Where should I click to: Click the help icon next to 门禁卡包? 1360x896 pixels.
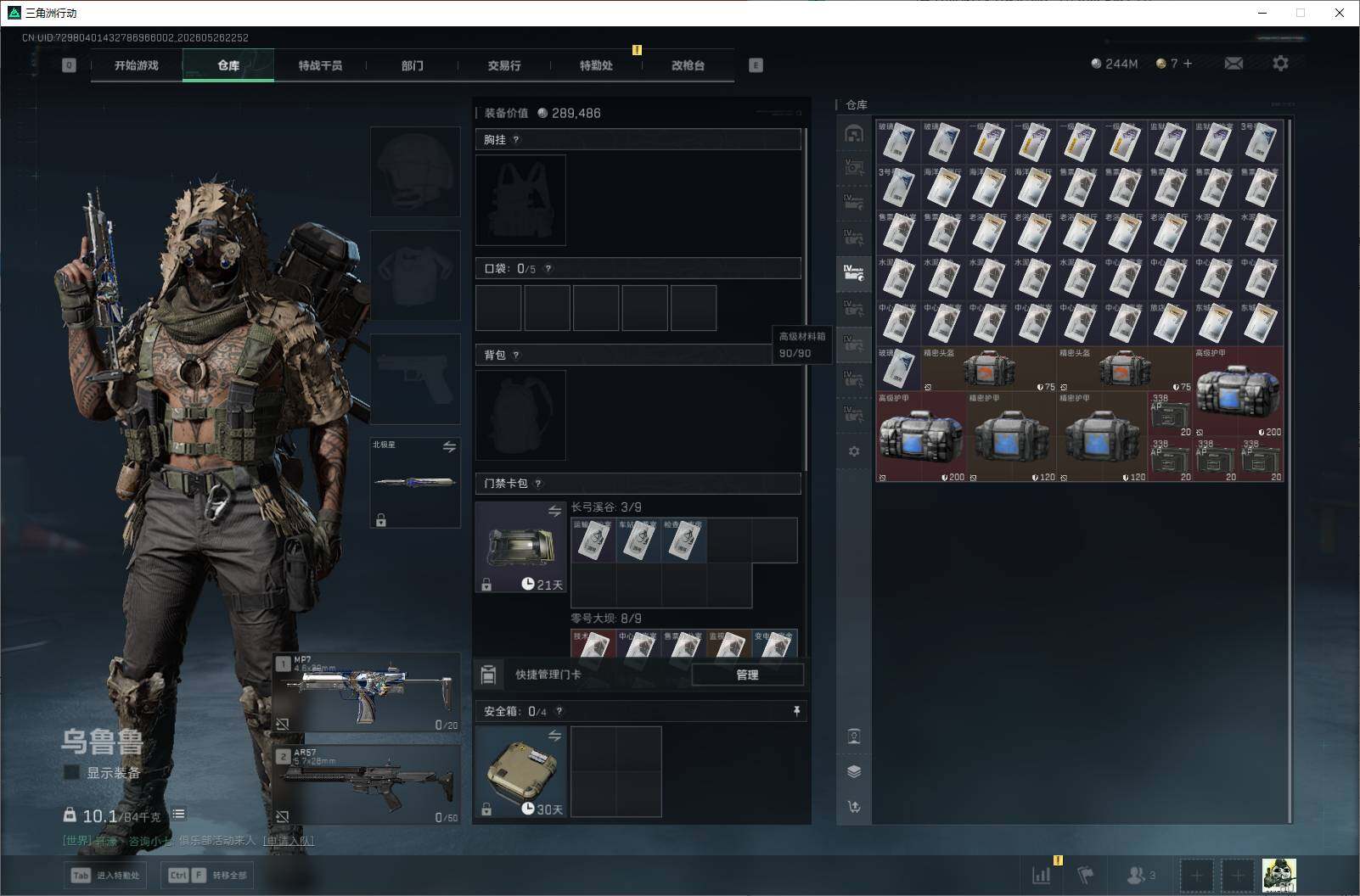pos(538,484)
